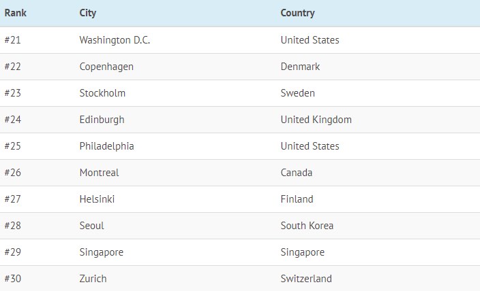Select the #21 rank cell
This screenshot has width=480, height=291.
tap(12, 40)
